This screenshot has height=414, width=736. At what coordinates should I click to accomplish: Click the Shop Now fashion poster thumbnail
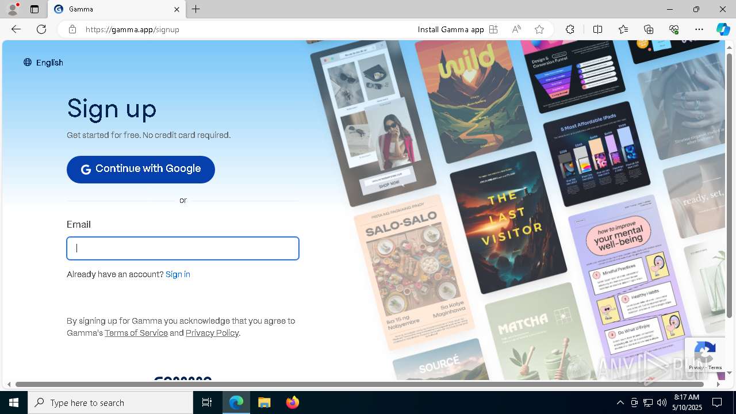click(373, 124)
